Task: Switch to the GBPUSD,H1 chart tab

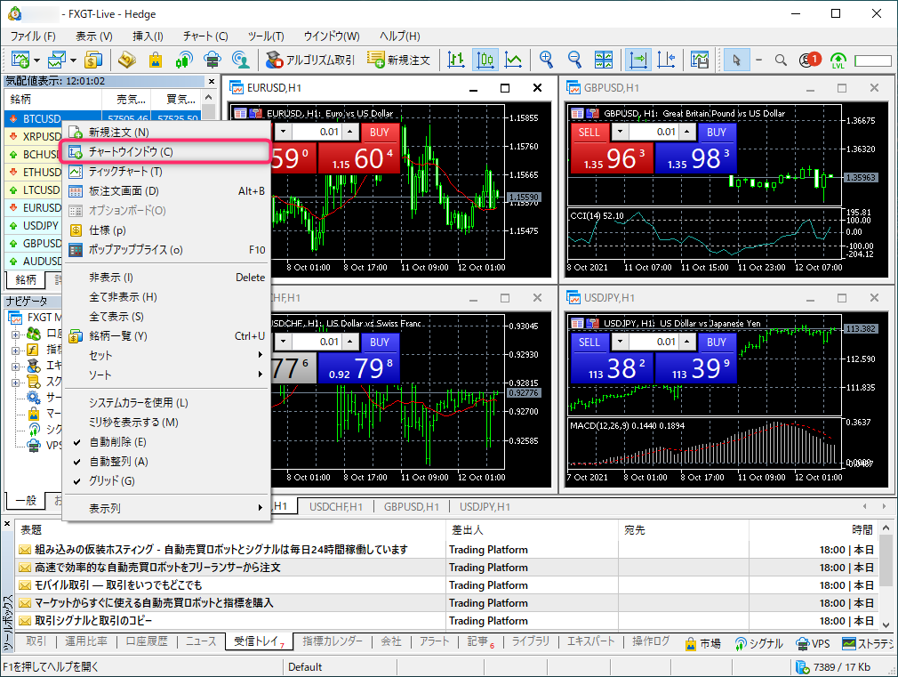Action: click(411, 507)
